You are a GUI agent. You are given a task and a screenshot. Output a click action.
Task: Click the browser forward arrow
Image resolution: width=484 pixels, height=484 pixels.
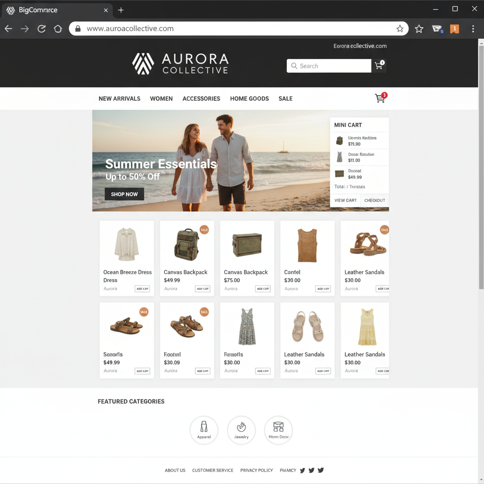(25, 29)
